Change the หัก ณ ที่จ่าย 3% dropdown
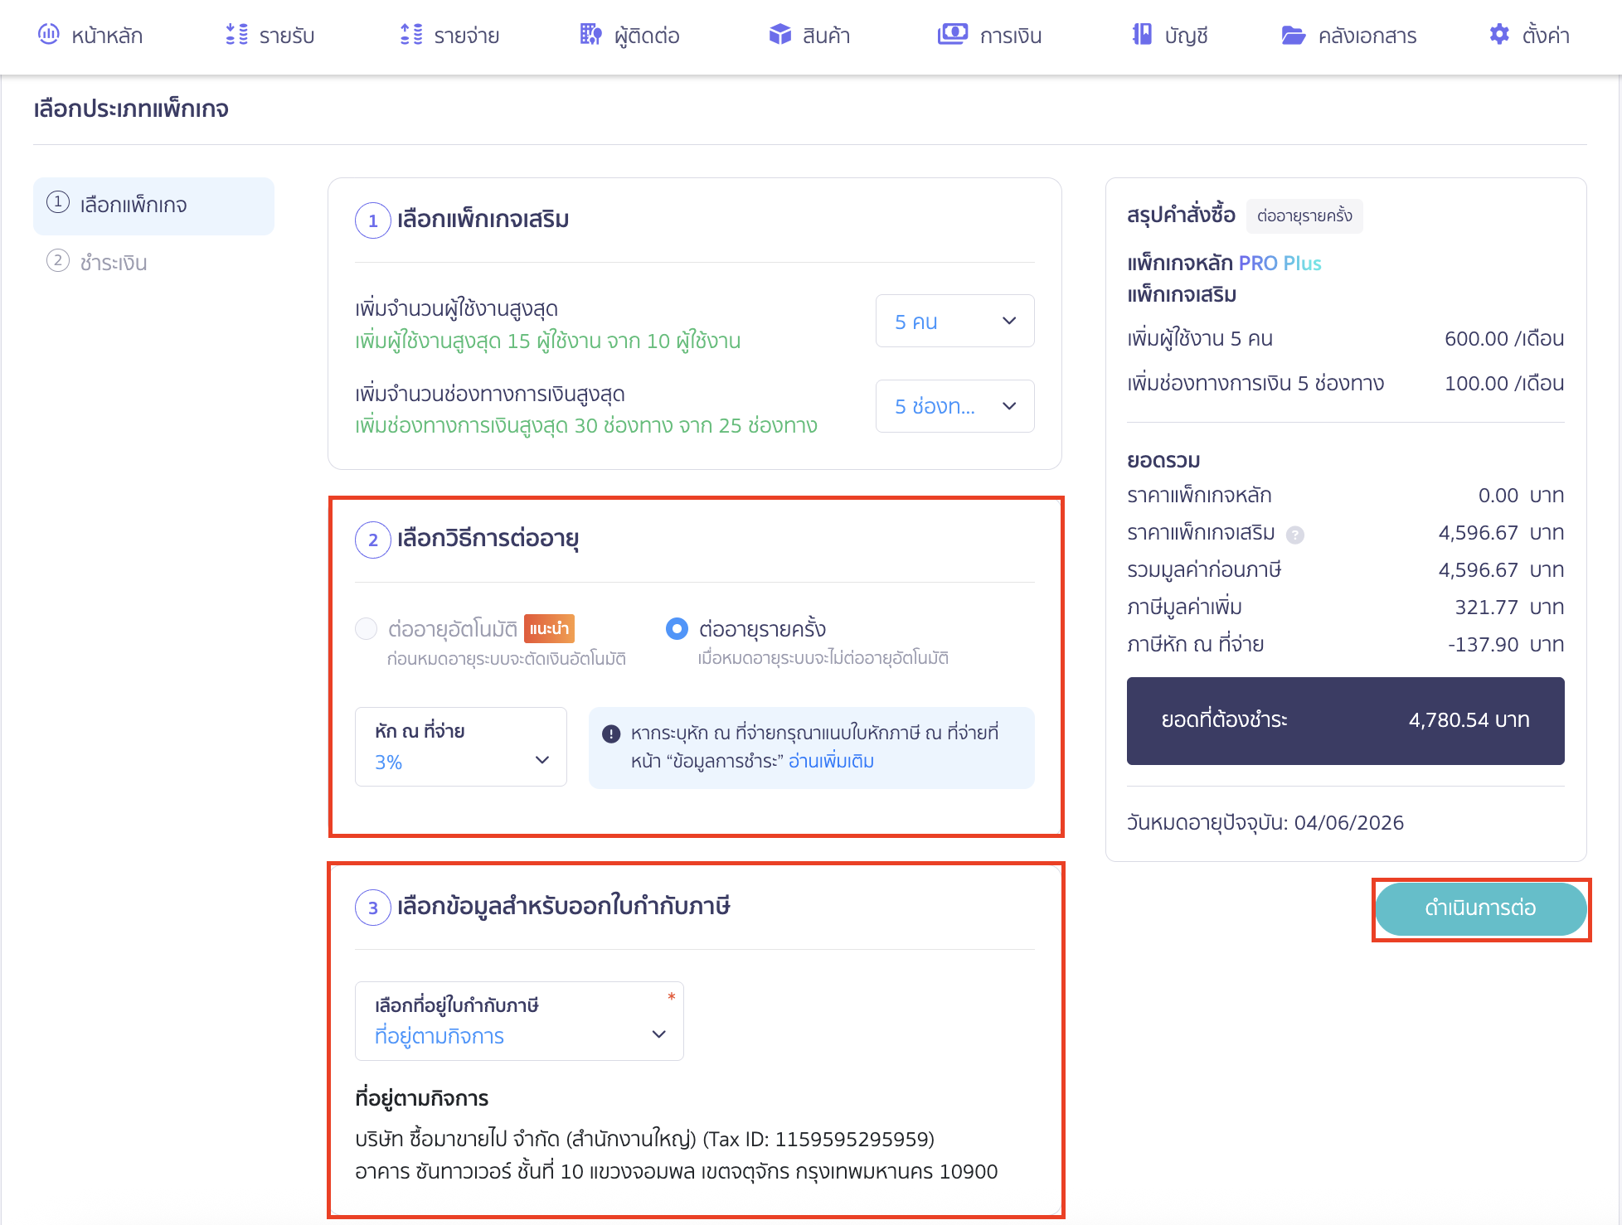The image size is (1622, 1225). [x=459, y=747]
